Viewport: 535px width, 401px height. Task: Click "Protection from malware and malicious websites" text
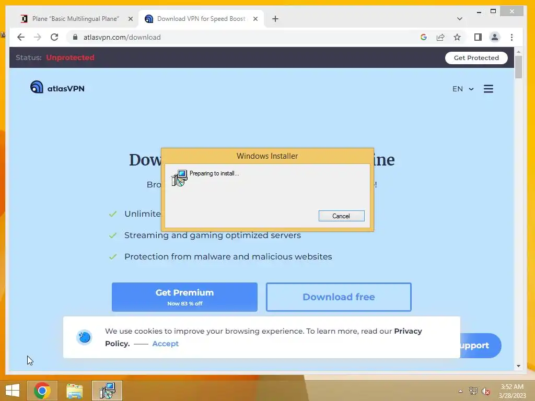click(228, 256)
